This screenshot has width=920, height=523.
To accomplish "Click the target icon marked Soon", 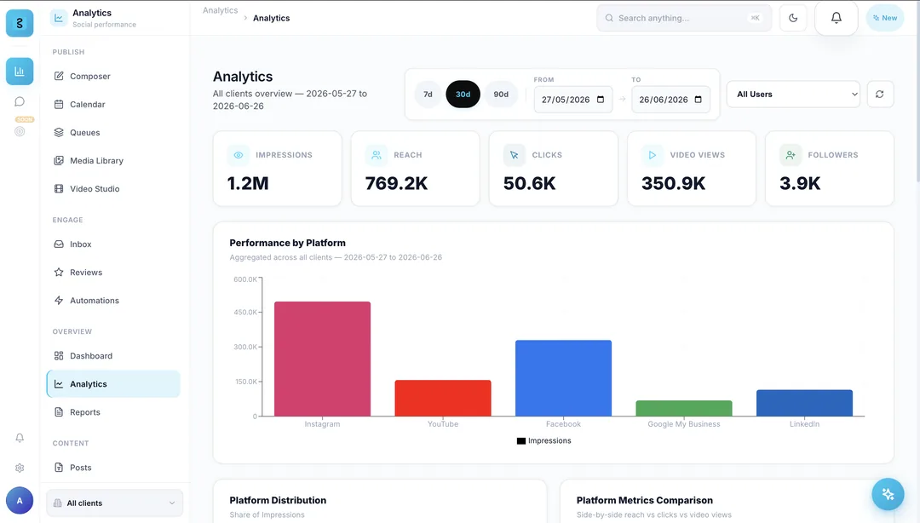I will (20, 131).
